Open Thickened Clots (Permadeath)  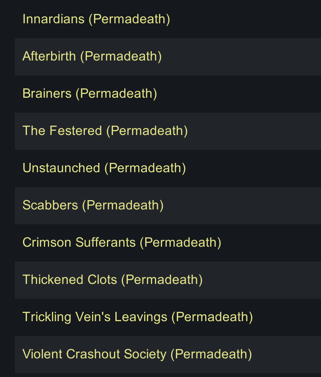pyautogui.click(x=112, y=280)
